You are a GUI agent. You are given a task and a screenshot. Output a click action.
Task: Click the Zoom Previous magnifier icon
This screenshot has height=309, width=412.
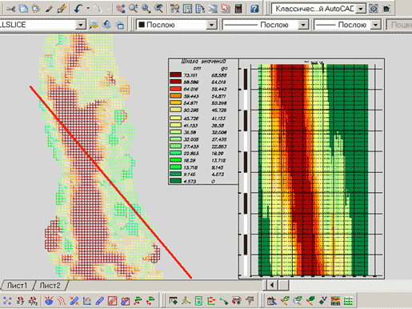click(159, 9)
